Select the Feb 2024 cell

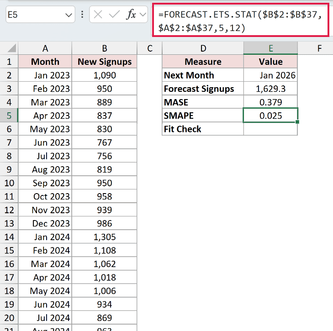point(45,250)
